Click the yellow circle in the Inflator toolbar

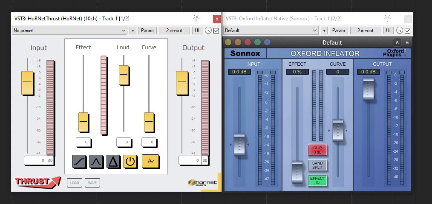pos(228,42)
